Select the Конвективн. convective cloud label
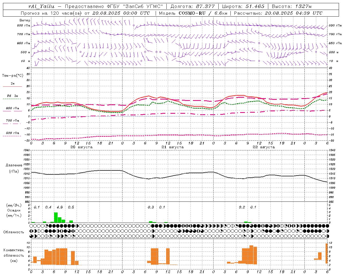Viewport: 343px width, 274px height. click(14, 250)
